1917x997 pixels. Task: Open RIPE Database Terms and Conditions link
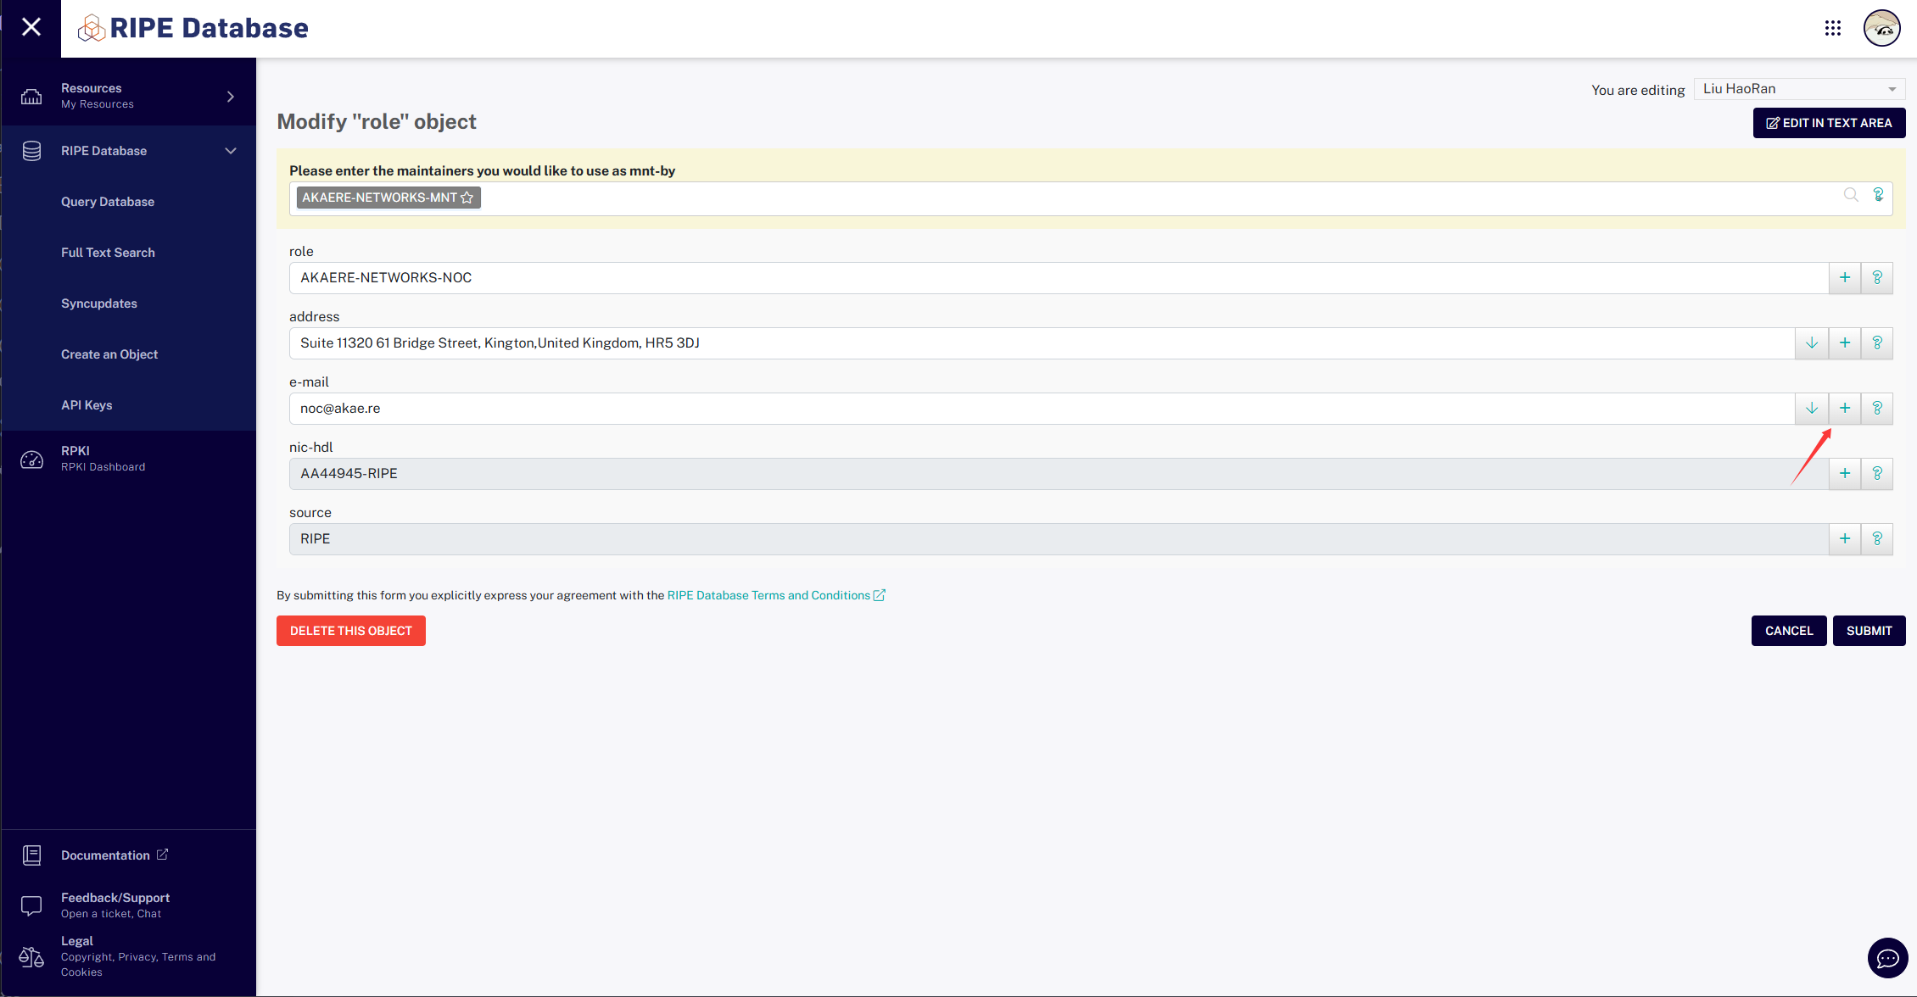768,595
